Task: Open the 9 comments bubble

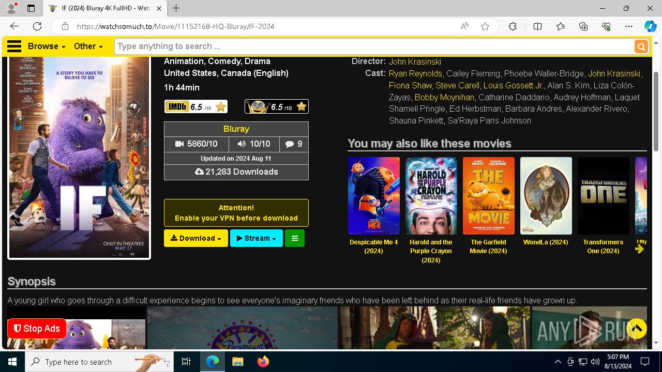Action: (x=294, y=144)
